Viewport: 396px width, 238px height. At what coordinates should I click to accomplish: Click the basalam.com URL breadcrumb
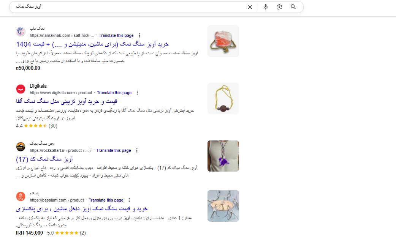[x=57, y=200]
